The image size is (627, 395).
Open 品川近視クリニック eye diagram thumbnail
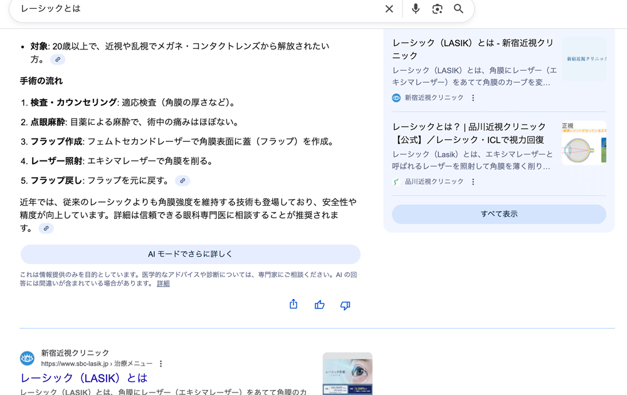584,143
